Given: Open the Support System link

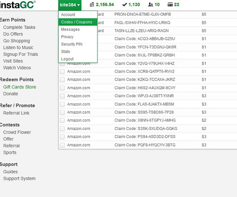Looking at the screenshot, I should click(19, 178).
